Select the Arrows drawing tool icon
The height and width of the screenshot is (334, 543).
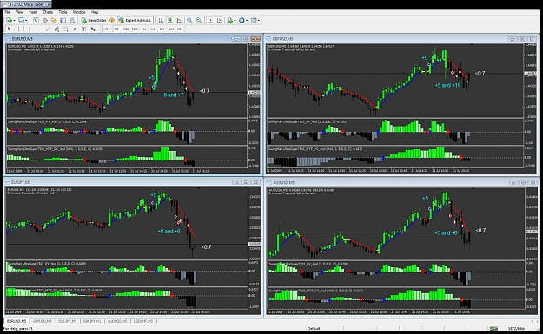coord(93,29)
